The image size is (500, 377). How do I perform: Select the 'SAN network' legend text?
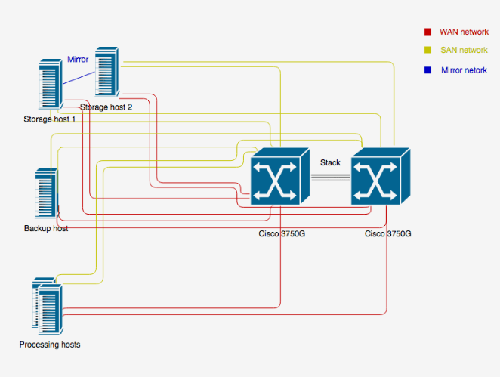(464, 50)
